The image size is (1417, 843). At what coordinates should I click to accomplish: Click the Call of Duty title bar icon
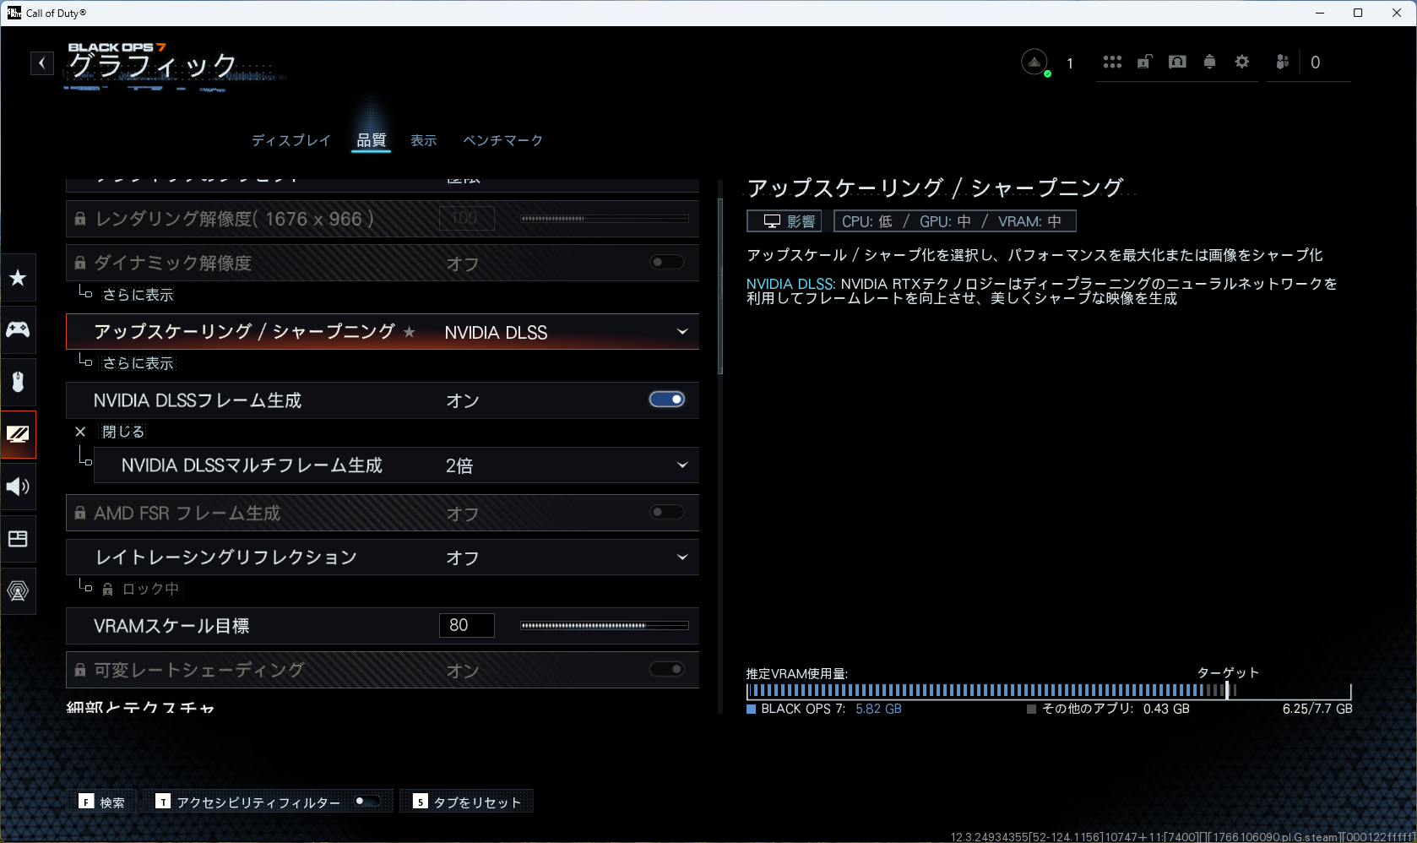[x=14, y=13]
